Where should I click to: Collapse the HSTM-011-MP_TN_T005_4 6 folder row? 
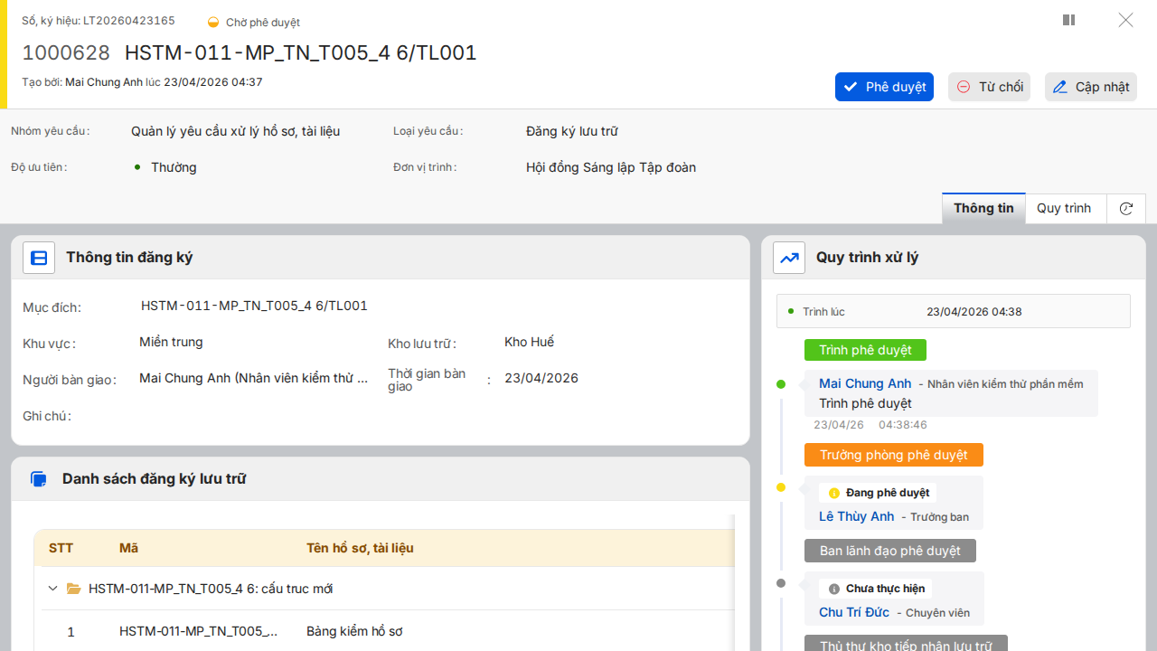pos(52,589)
